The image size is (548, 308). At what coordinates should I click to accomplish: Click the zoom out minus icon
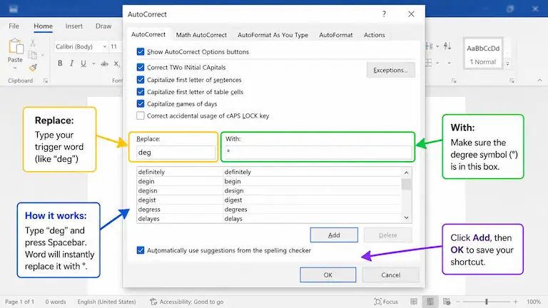[458, 302]
